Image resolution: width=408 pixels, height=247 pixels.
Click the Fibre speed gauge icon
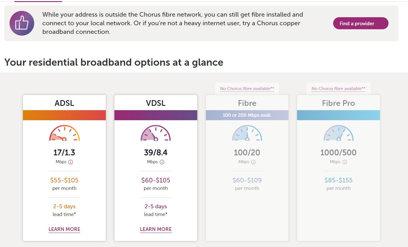tap(247, 133)
